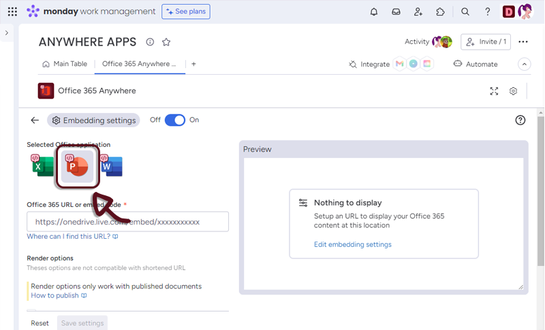Open the Office 365 Anywhere view settings gear
This screenshot has height=330, width=545.
(x=514, y=91)
